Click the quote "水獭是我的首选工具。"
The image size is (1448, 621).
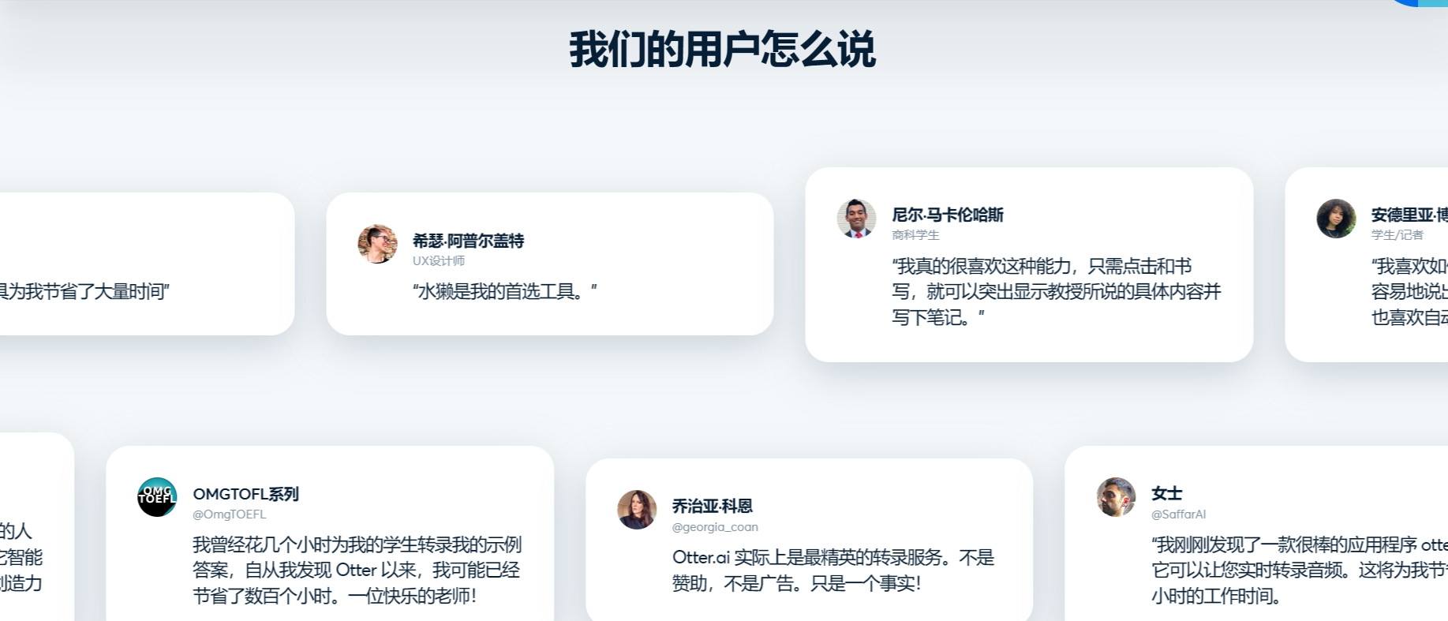tap(505, 292)
